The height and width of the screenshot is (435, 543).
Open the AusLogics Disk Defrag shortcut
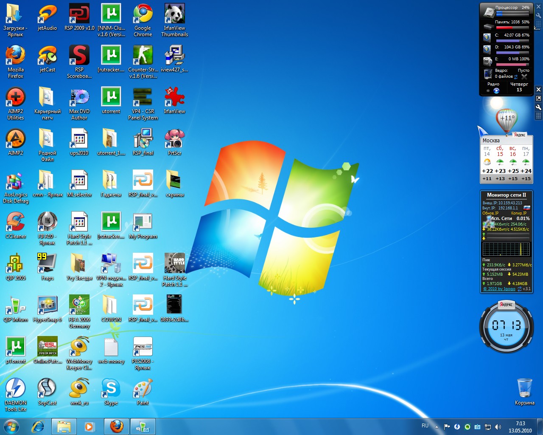pos(16,186)
